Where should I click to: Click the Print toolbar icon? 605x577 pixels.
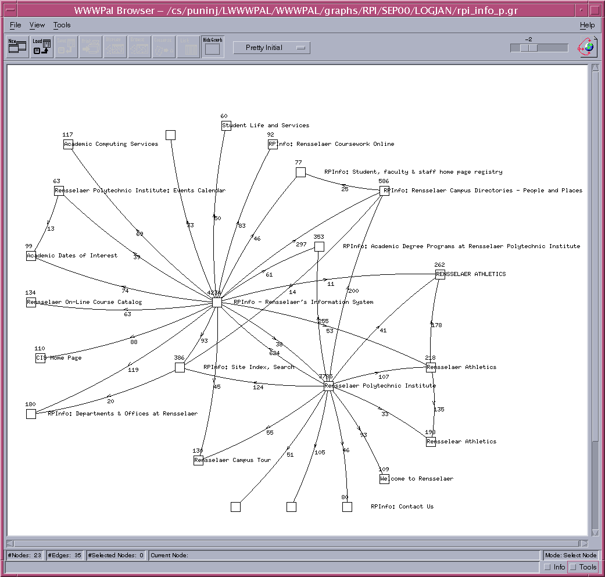pyautogui.click(x=90, y=46)
